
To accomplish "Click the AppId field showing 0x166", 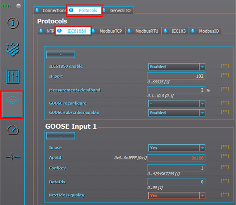I will 176,158.
